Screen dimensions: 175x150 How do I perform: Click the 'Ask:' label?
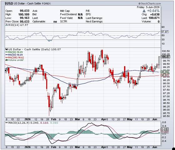point(35,11)
